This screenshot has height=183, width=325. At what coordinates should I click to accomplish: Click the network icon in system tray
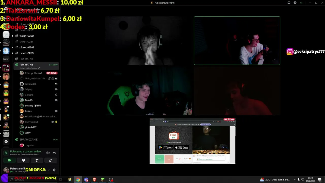click(x=303, y=180)
